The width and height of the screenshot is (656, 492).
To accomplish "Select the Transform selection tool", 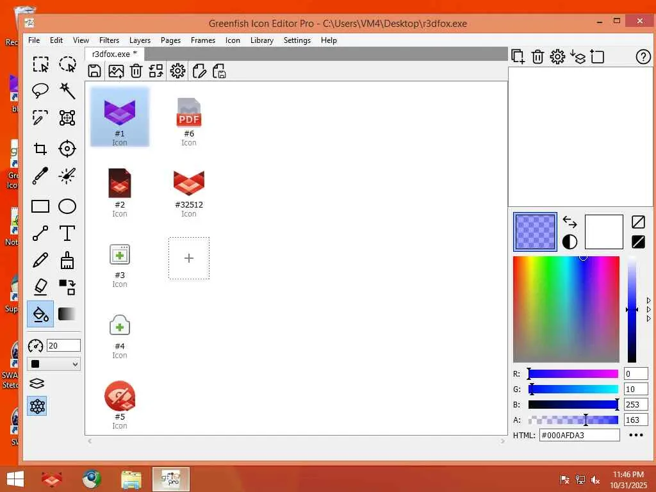I will tap(67, 118).
